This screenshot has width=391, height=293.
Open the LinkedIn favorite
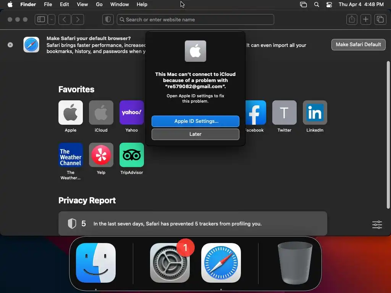pyautogui.click(x=315, y=113)
